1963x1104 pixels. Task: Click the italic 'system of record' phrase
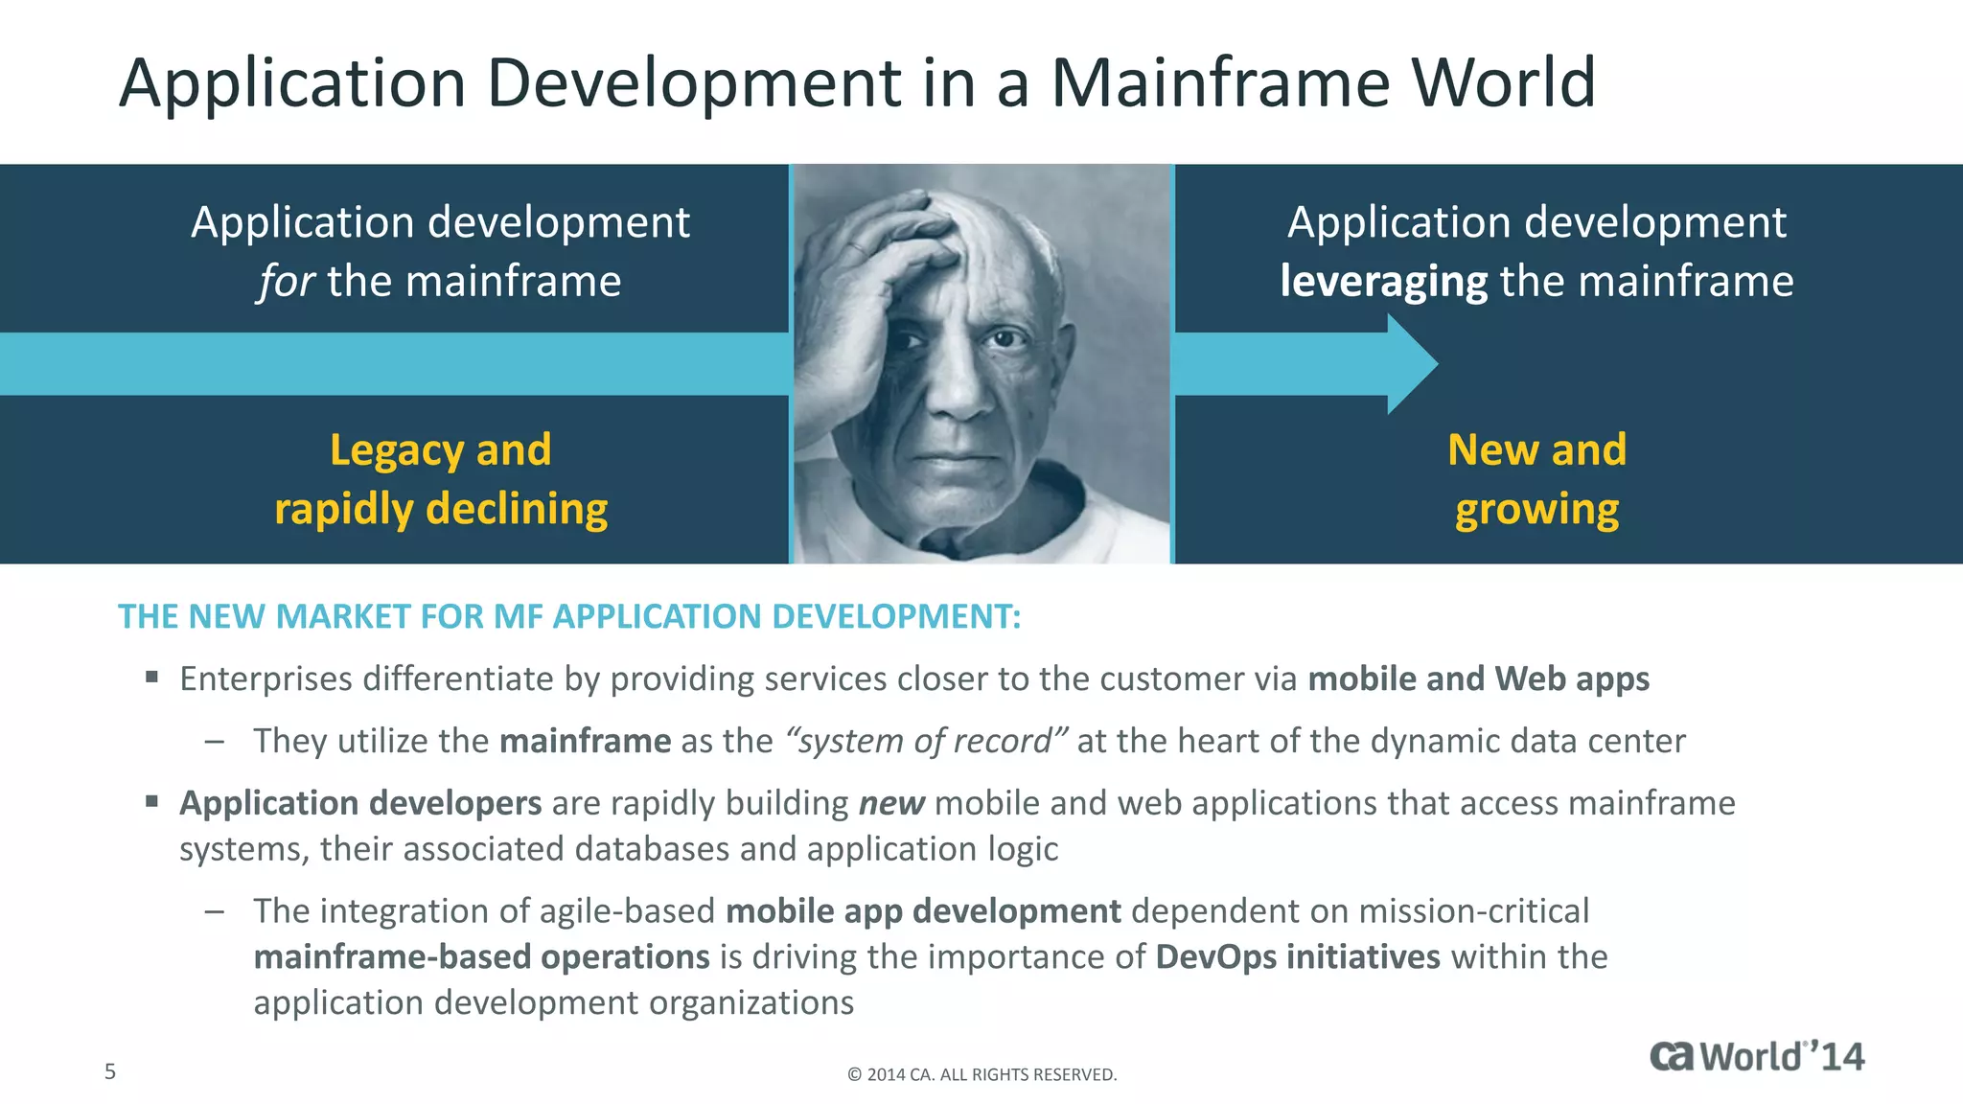tap(925, 741)
